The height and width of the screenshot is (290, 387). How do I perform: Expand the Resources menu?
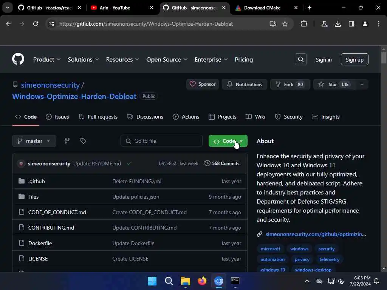click(122, 59)
